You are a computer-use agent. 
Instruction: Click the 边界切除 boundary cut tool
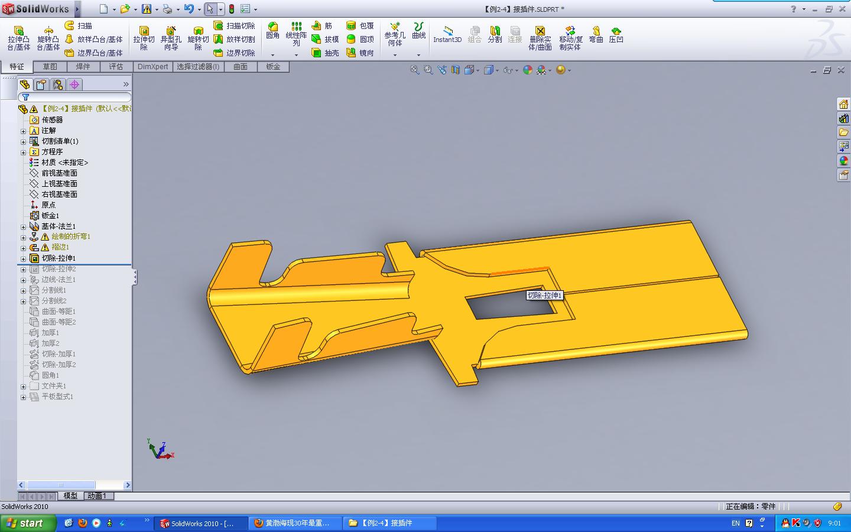pyautogui.click(x=235, y=53)
